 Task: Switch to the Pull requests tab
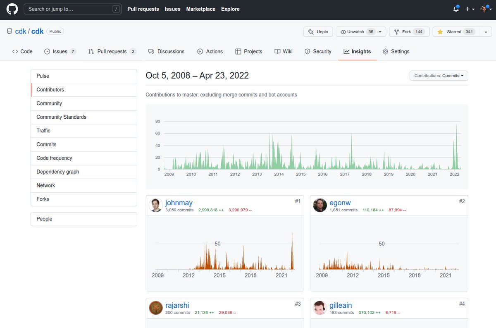112,51
